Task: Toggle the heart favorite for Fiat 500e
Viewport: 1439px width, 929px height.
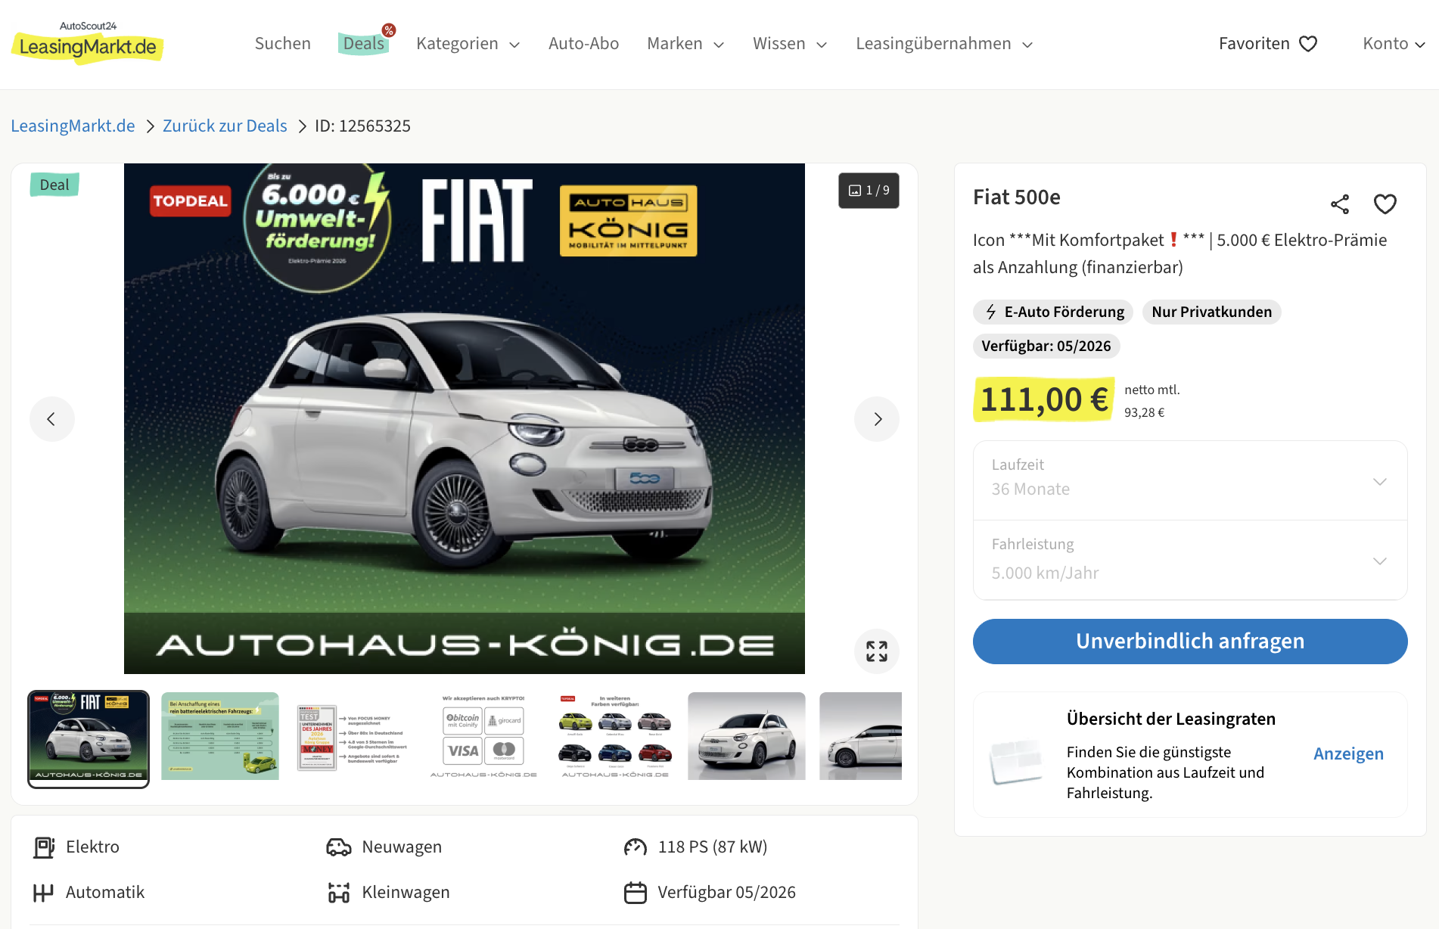Action: [x=1385, y=204]
